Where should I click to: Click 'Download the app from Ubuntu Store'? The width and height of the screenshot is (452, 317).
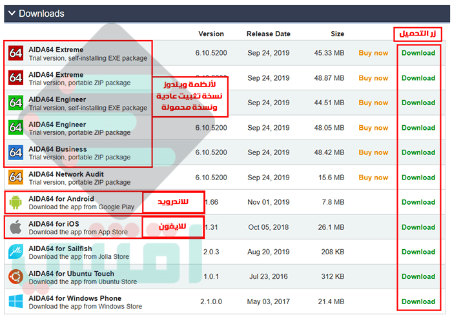point(83,281)
